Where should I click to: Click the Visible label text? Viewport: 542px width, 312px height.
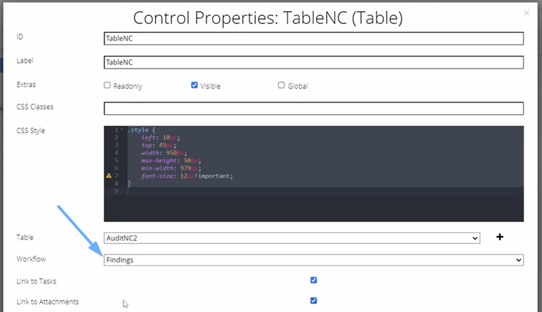[210, 86]
